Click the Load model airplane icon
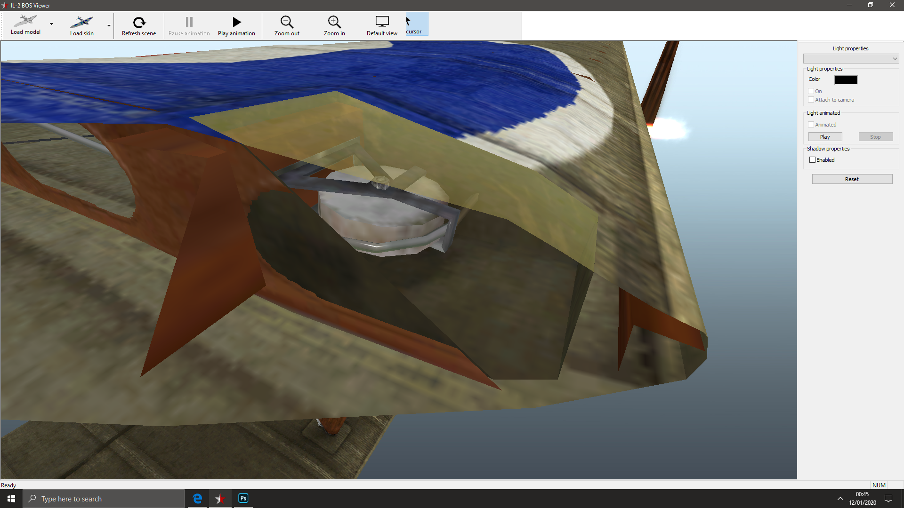 25,21
